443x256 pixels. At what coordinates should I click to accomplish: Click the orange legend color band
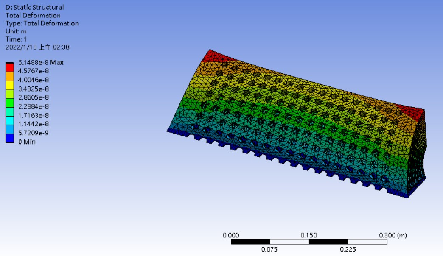click(10, 76)
